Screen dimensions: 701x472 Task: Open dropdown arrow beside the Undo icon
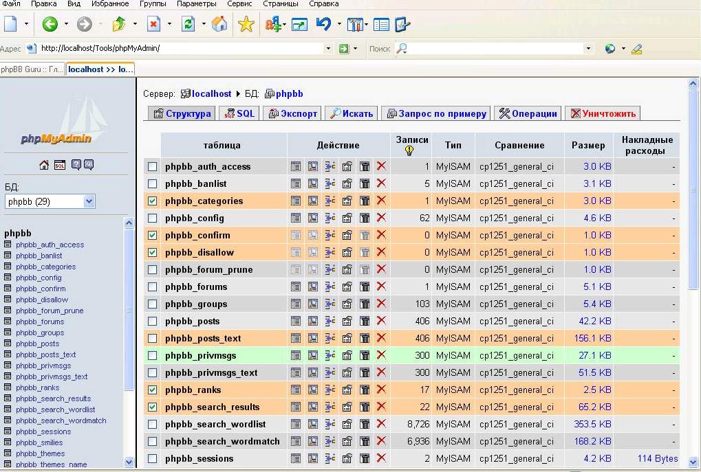[x=339, y=24]
